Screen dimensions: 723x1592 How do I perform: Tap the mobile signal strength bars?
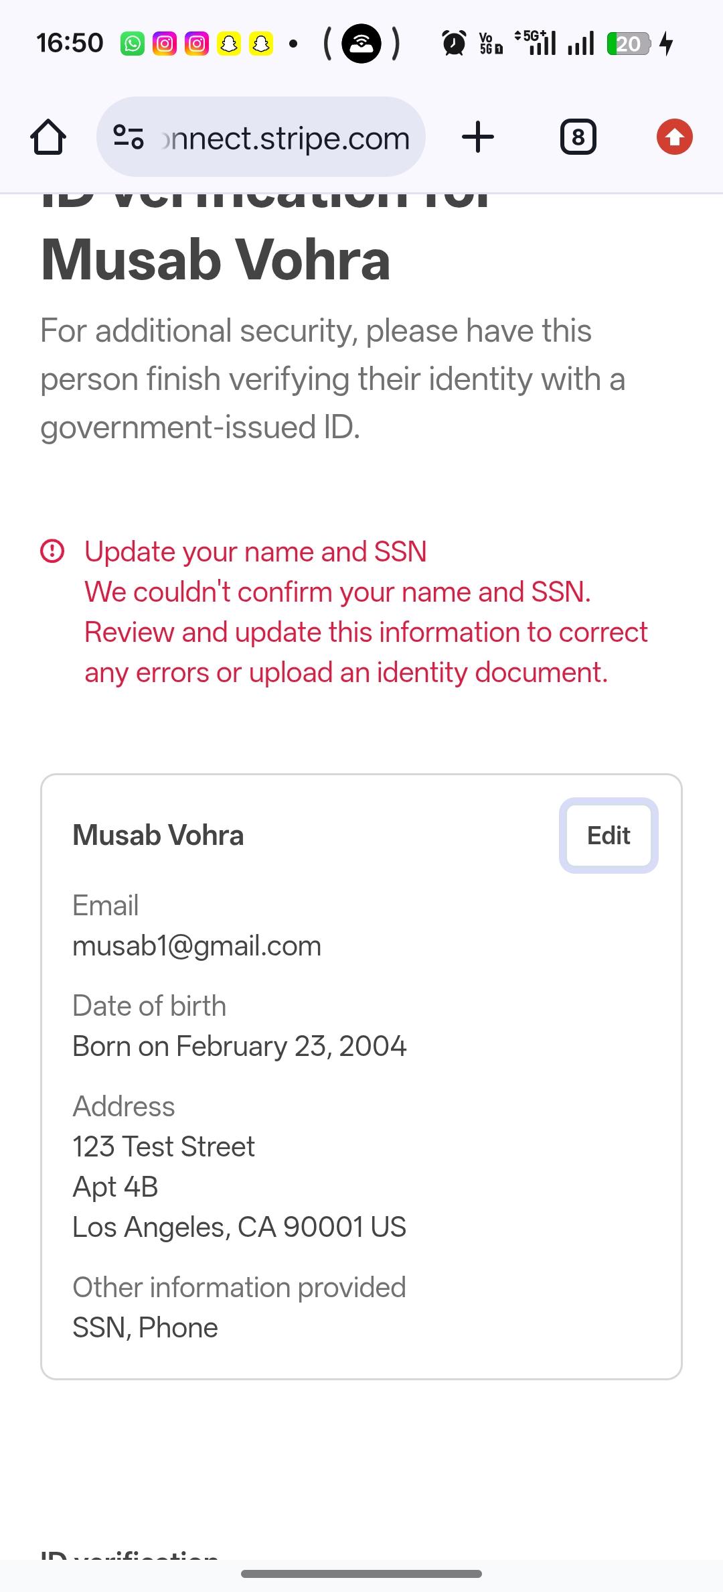pos(580,44)
